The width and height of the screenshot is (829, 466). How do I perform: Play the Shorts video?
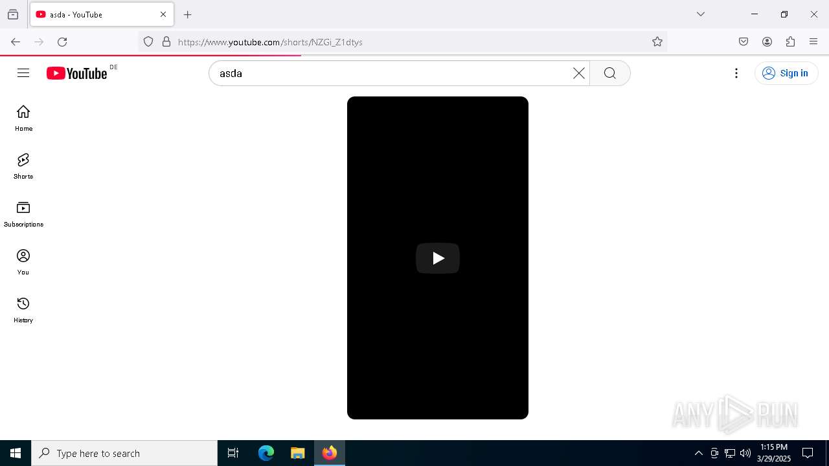click(x=438, y=258)
